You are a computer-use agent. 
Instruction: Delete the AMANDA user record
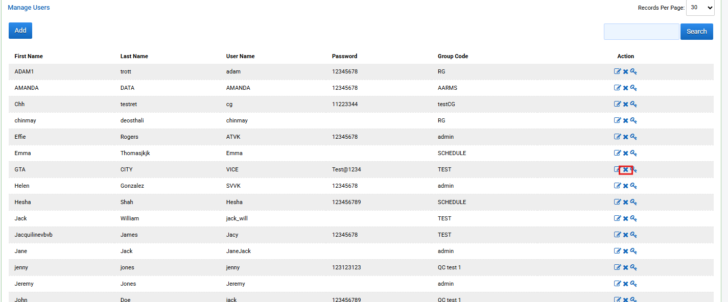625,88
